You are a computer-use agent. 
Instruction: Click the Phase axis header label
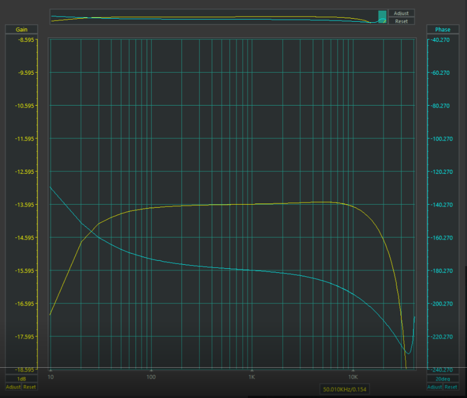[443, 29]
